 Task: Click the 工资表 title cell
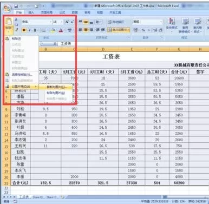point(111,57)
